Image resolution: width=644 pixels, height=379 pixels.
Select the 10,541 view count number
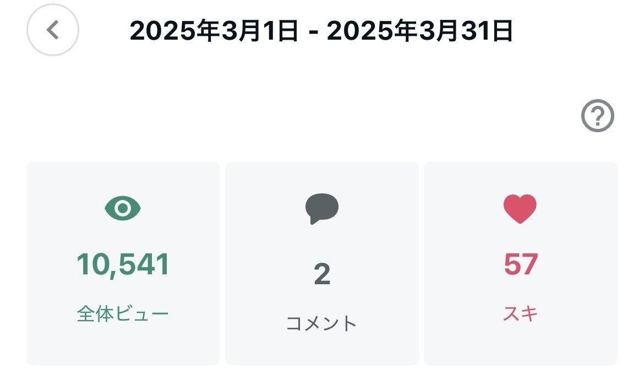[123, 265]
